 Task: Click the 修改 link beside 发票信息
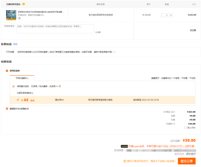15,44
